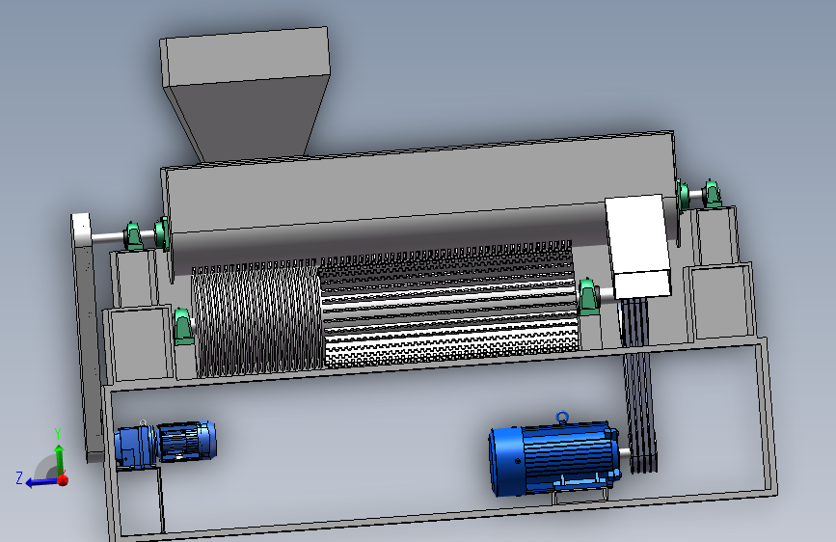The width and height of the screenshot is (836, 542).
Task: Select the green bearing block left of the spiral roller
Action: pos(183,326)
